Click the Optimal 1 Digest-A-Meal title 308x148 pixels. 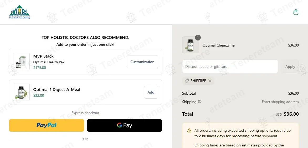(57, 90)
